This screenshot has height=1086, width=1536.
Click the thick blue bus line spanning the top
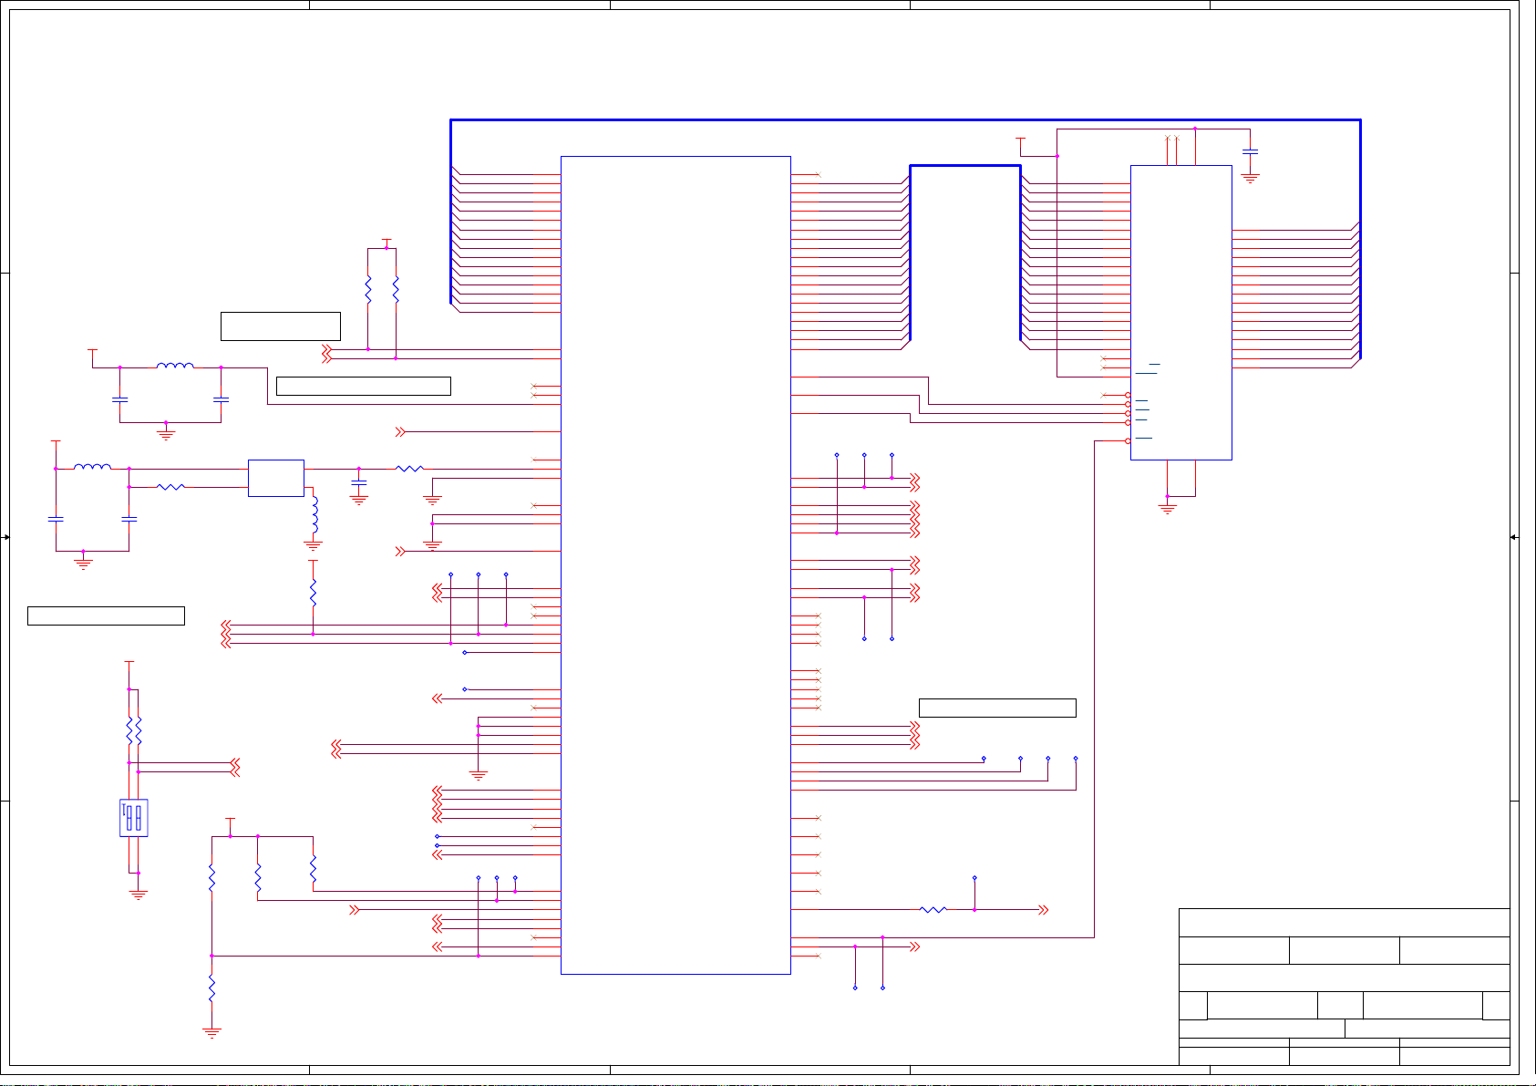tap(905, 119)
